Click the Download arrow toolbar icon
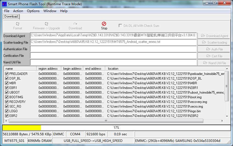Screen dimensions: 233x146 point(75,24)
